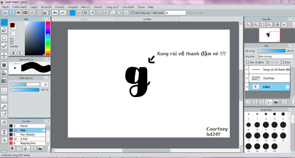Adjust the Độ trong opacity slider
This screenshot has height=158, width=295.
pyautogui.click(x=271, y=51)
